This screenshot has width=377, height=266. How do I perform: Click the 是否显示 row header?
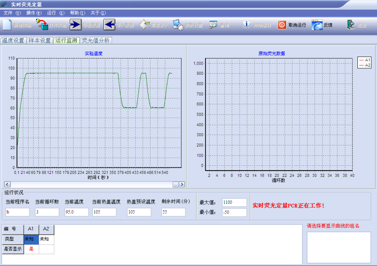(x=13, y=249)
